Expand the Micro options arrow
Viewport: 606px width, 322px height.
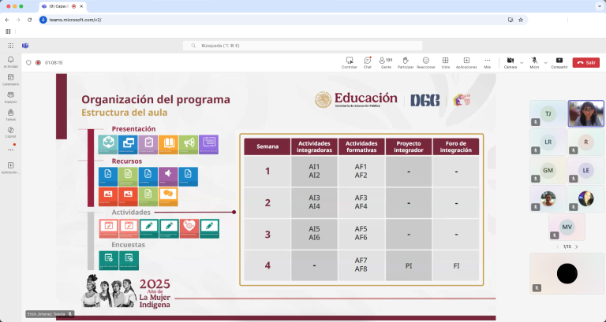[x=544, y=62]
